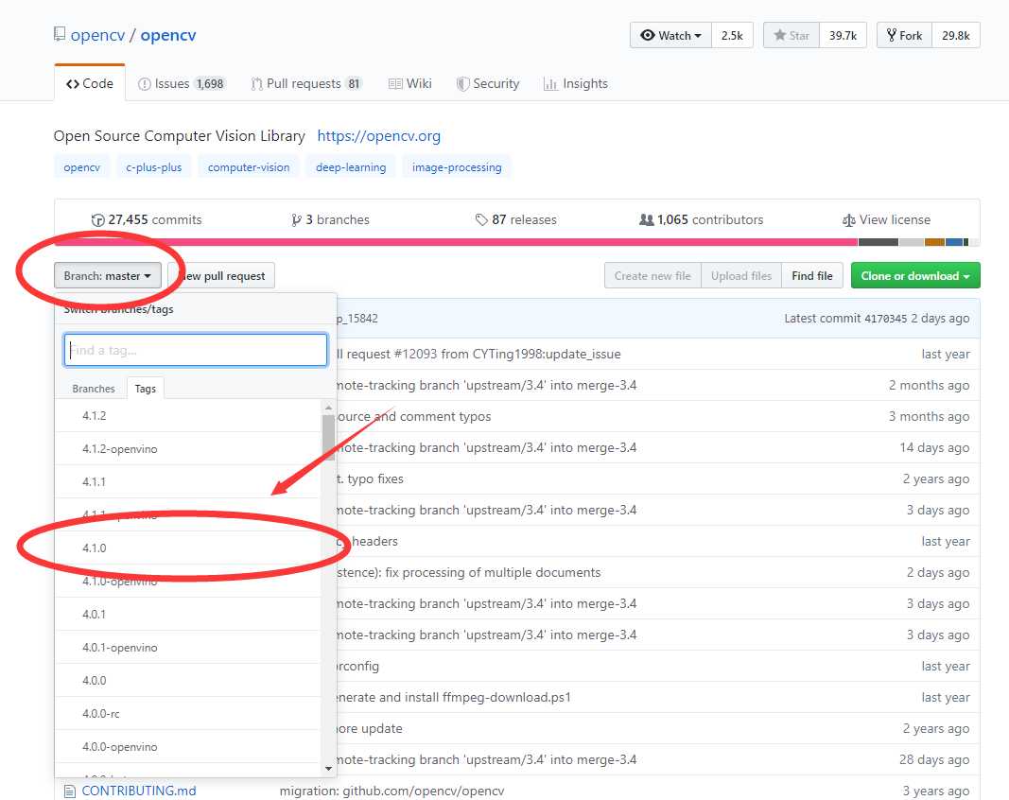Click the image-processing topic tag
The width and height of the screenshot is (1009, 800).
tap(457, 167)
